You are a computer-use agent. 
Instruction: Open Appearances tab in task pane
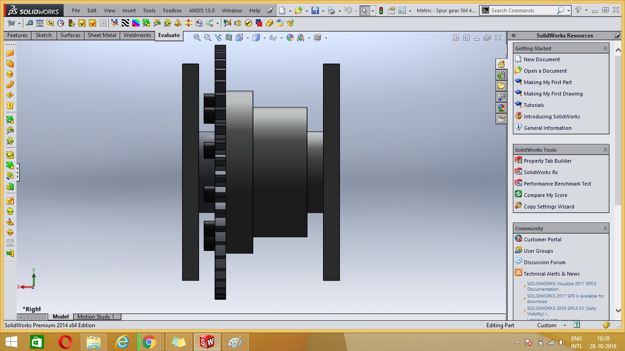pyautogui.click(x=501, y=108)
